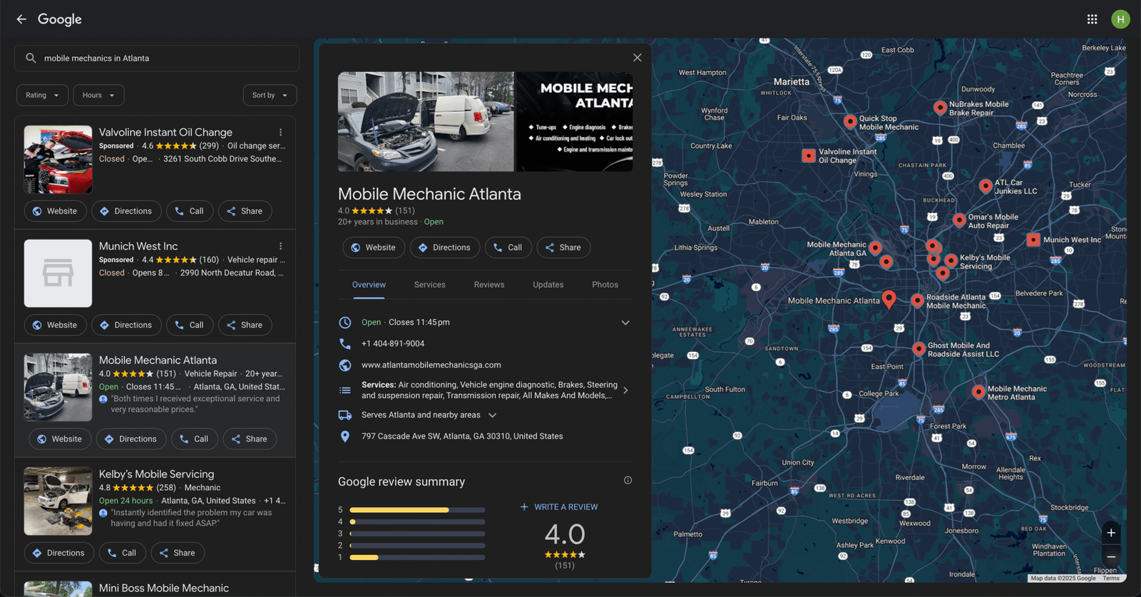Open the Updates tab

click(x=548, y=285)
